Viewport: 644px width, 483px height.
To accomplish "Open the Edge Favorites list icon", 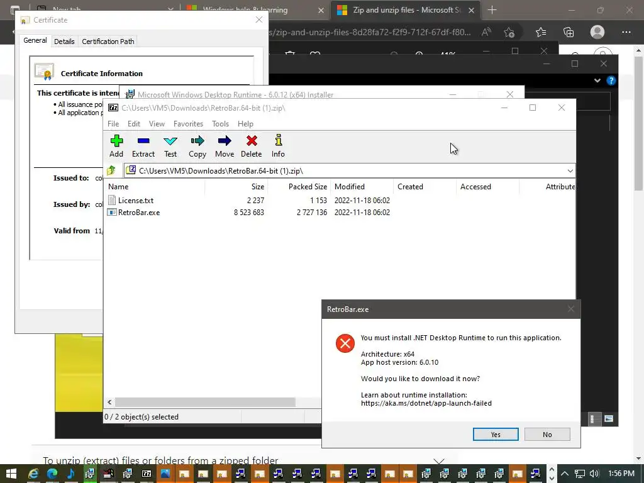I will click(x=541, y=32).
